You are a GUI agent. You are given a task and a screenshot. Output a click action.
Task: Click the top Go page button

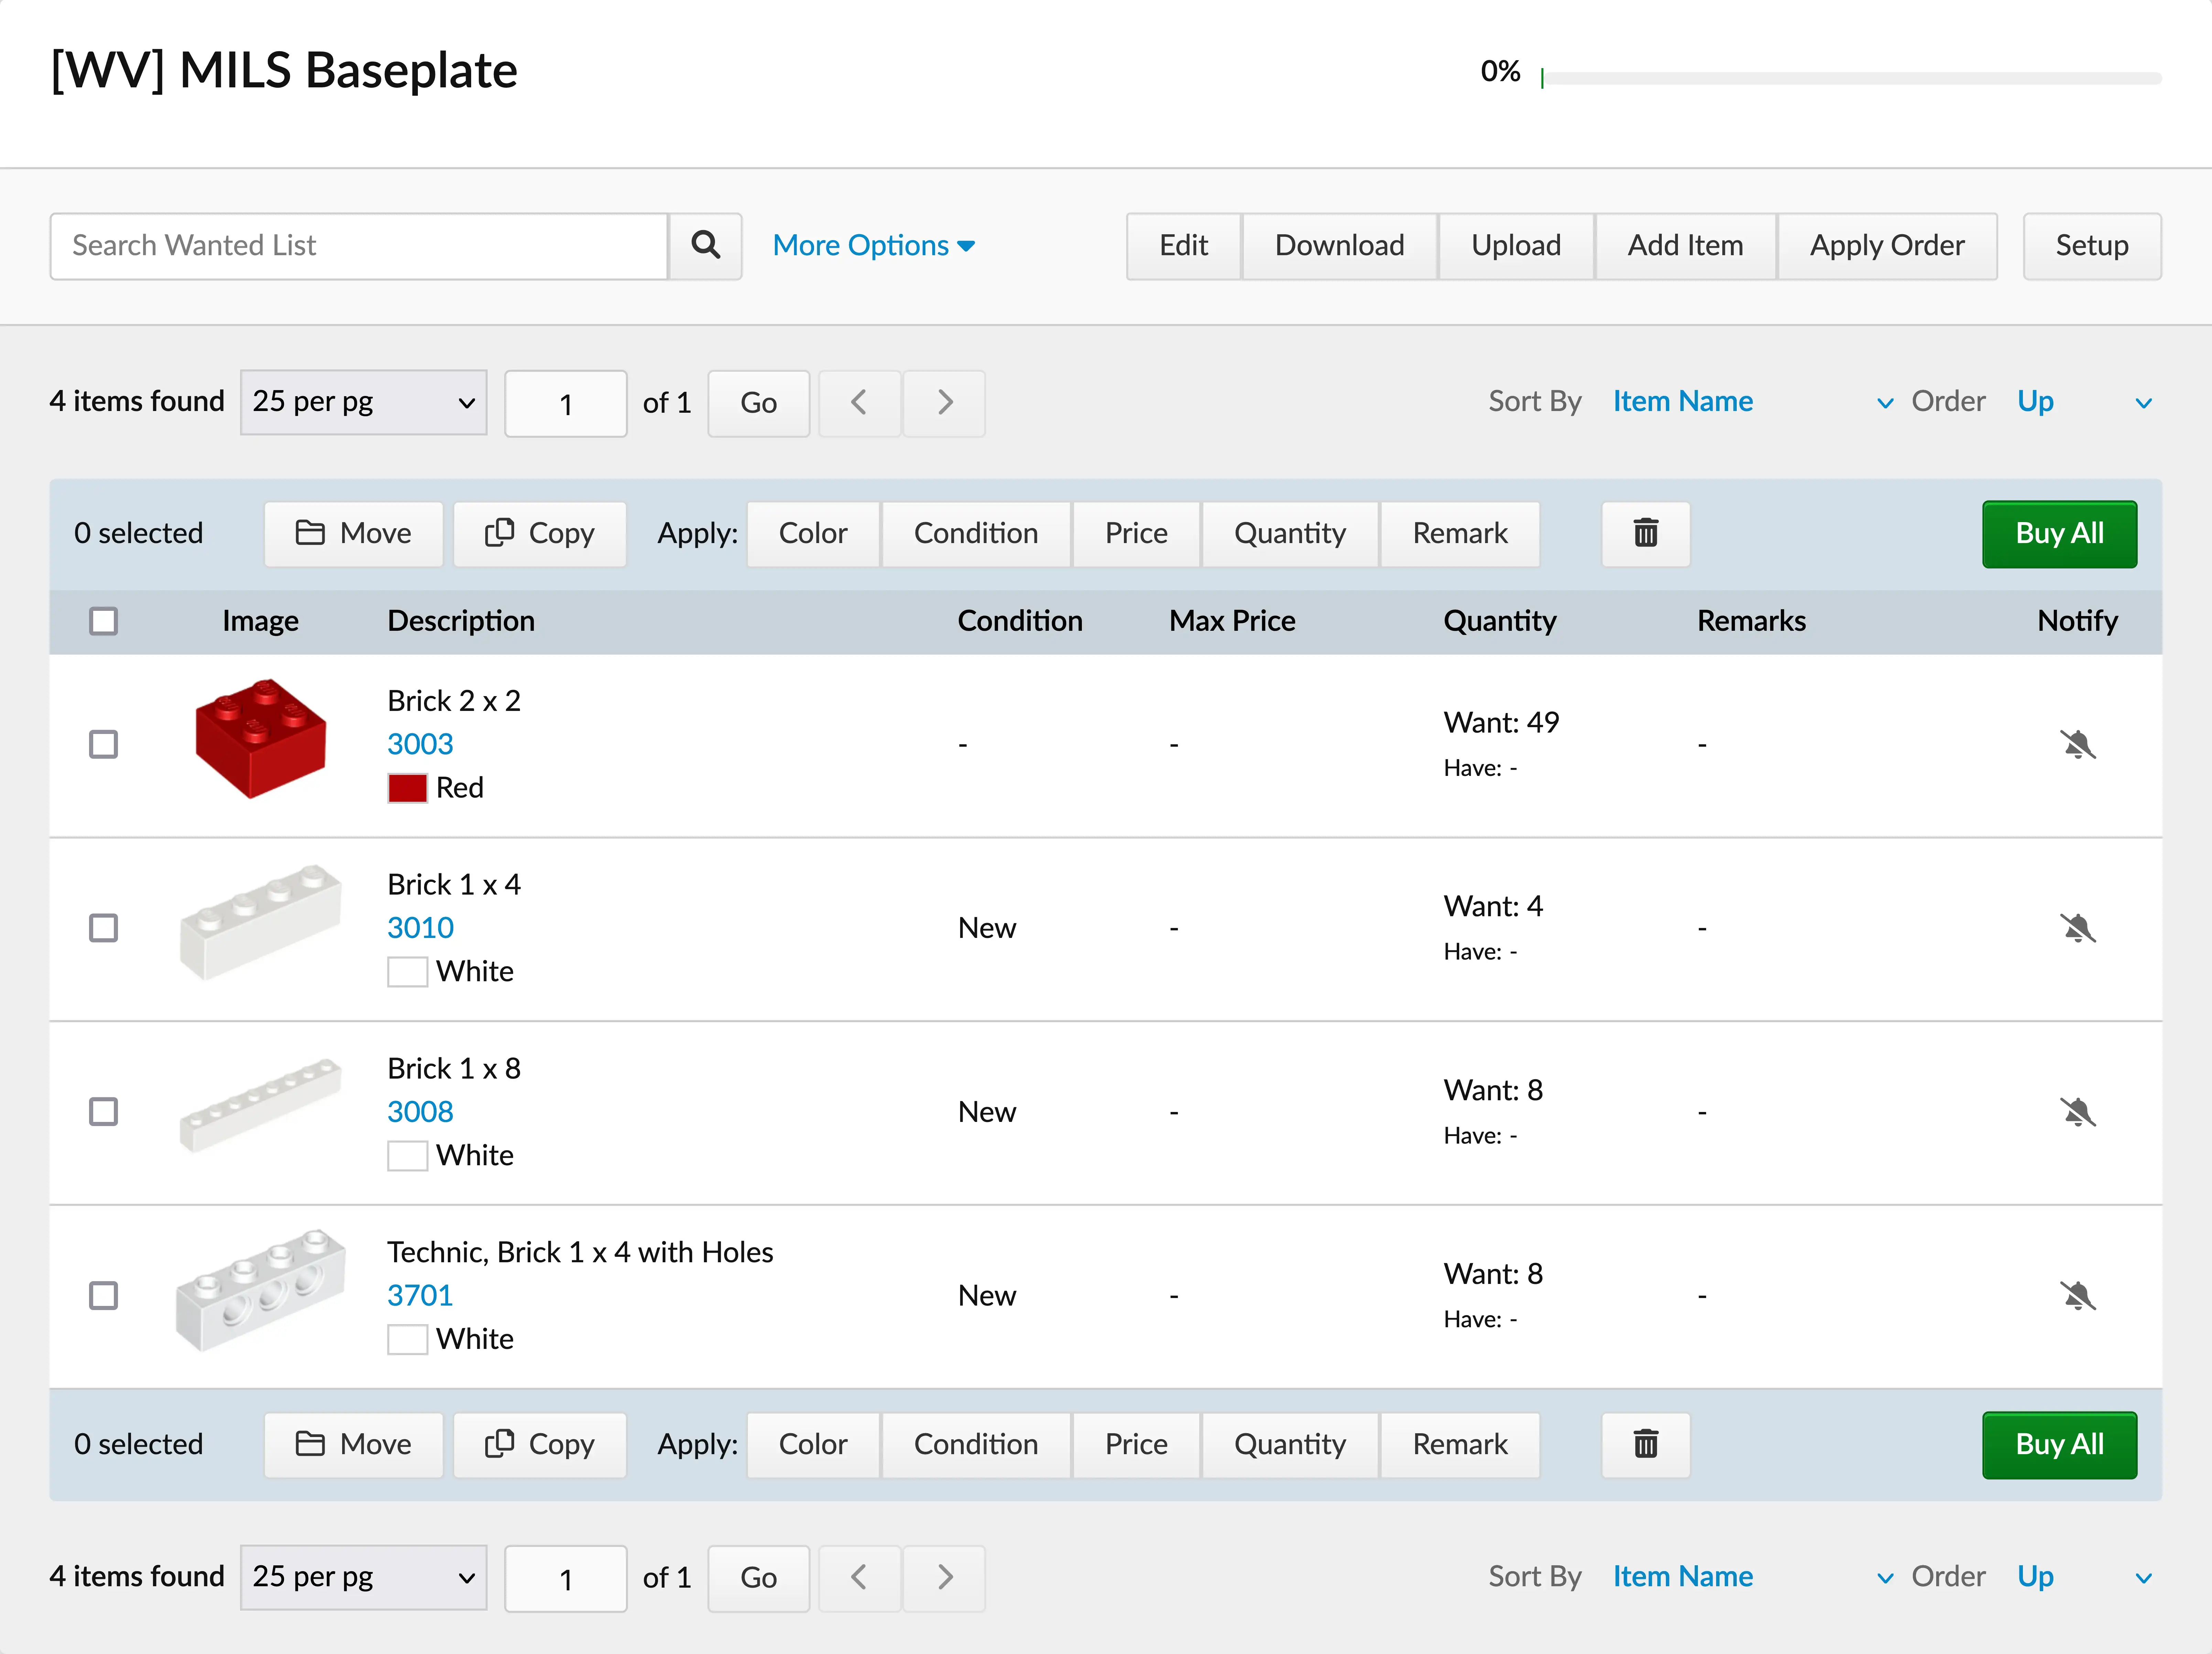point(759,403)
